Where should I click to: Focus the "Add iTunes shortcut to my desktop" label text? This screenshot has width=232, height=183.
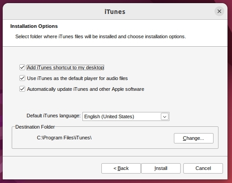65,67
